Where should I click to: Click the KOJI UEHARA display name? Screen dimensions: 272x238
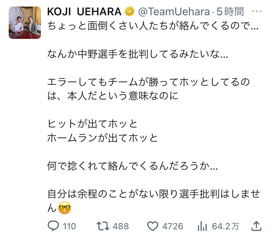coord(84,12)
